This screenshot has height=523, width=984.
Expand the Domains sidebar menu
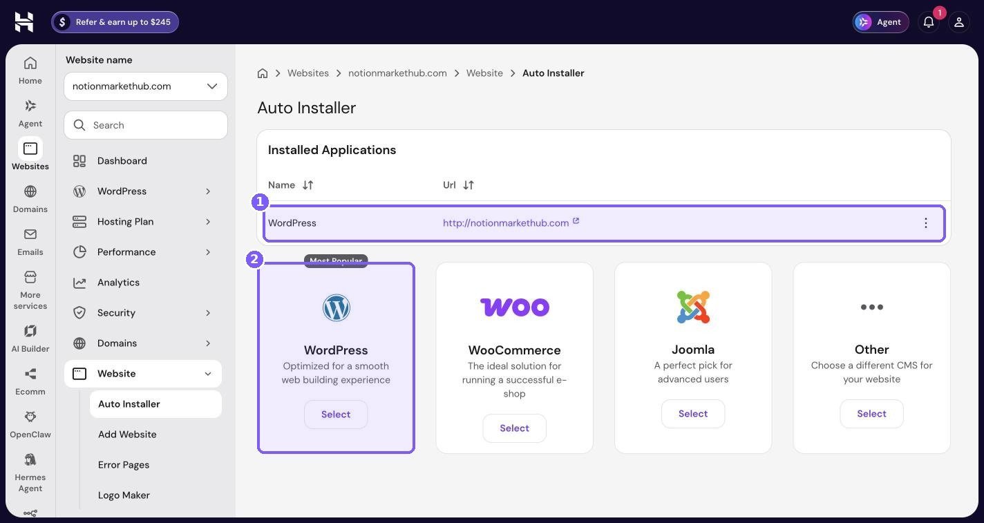pos(143,343)
